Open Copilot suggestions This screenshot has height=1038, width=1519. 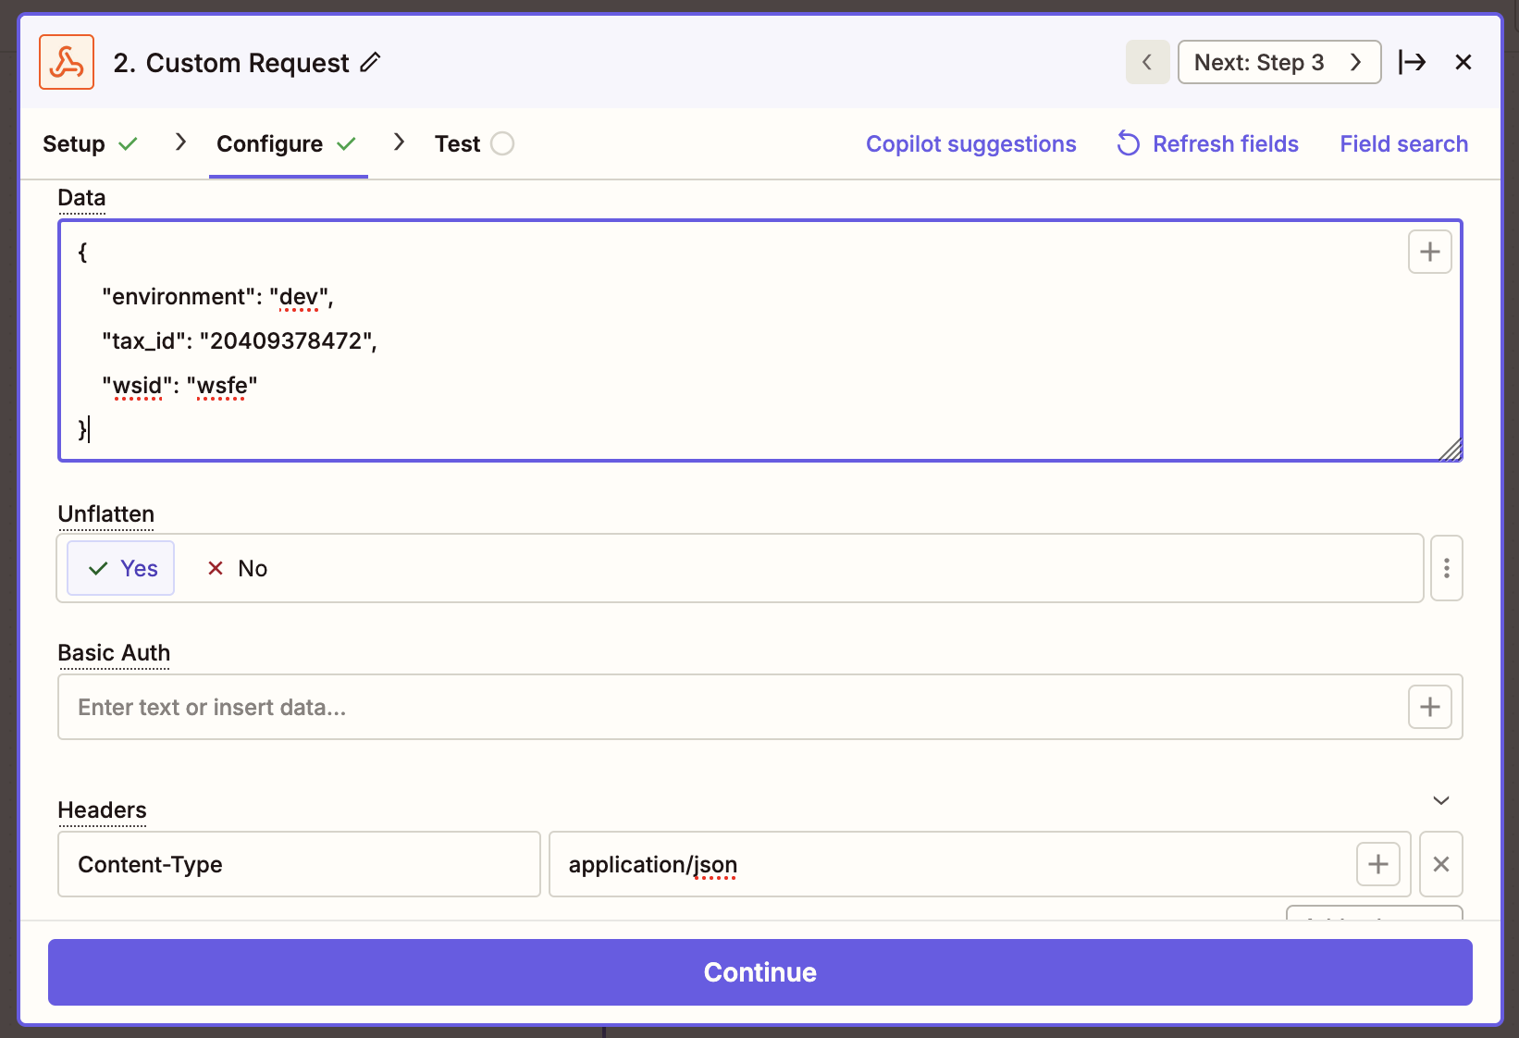(970, 143)
